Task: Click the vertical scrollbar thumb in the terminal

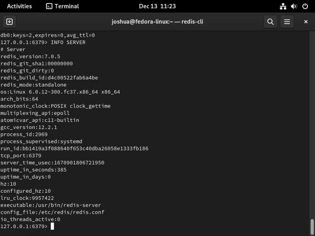Action: point(312,226)
